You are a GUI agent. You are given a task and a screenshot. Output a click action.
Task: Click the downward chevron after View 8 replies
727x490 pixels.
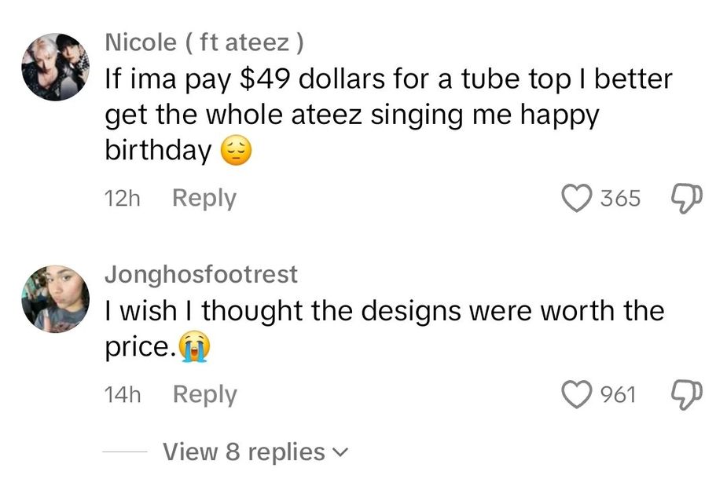(338, 453)
